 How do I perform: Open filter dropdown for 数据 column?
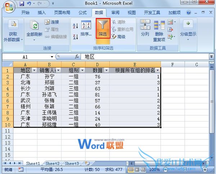(x=107, y=71)
